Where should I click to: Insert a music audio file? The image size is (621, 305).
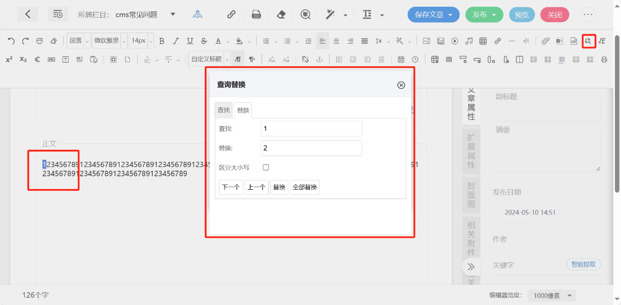(x=469, y=41)
